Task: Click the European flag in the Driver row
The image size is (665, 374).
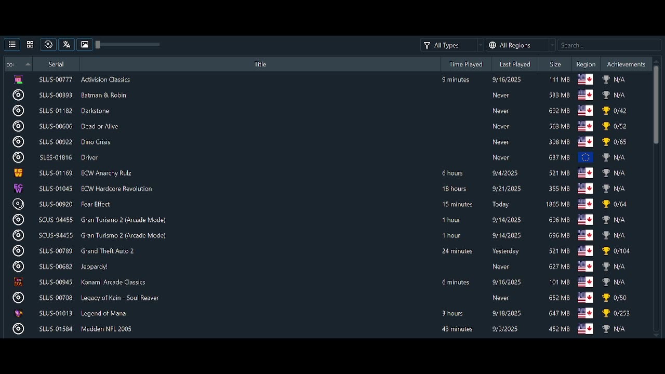Action: point(586,157)
